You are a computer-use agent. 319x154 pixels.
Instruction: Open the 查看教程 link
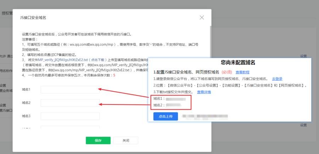pos(242,72)
